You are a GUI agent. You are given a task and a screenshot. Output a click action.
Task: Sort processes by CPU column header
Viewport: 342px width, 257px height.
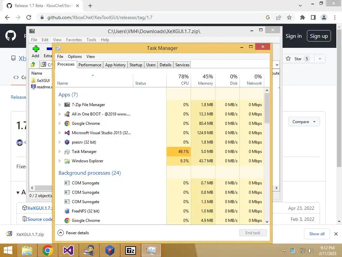179,80
